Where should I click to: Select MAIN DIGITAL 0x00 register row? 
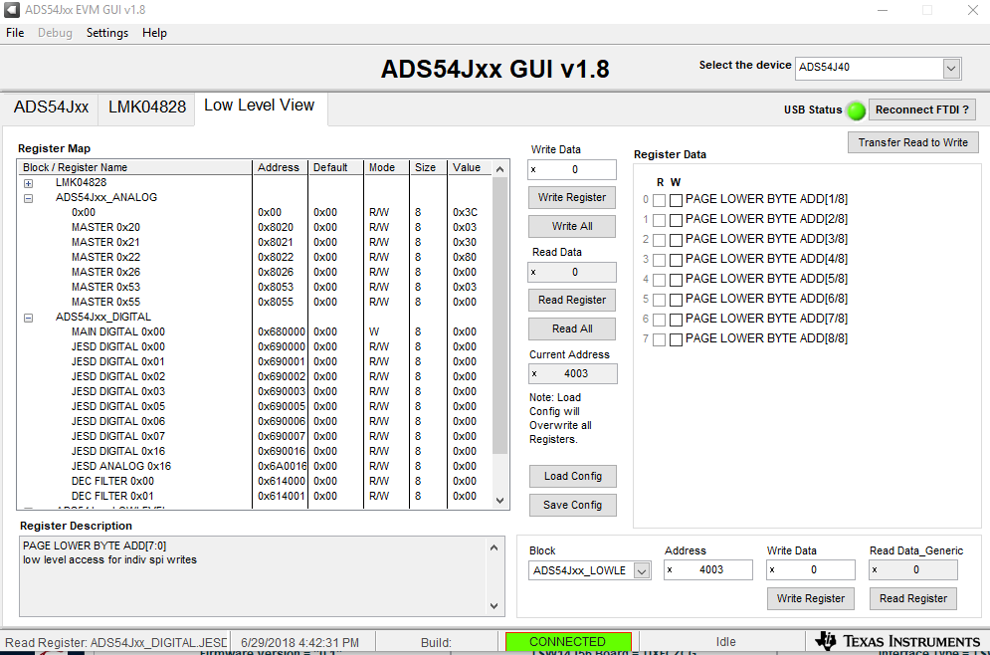pos(255,332)
